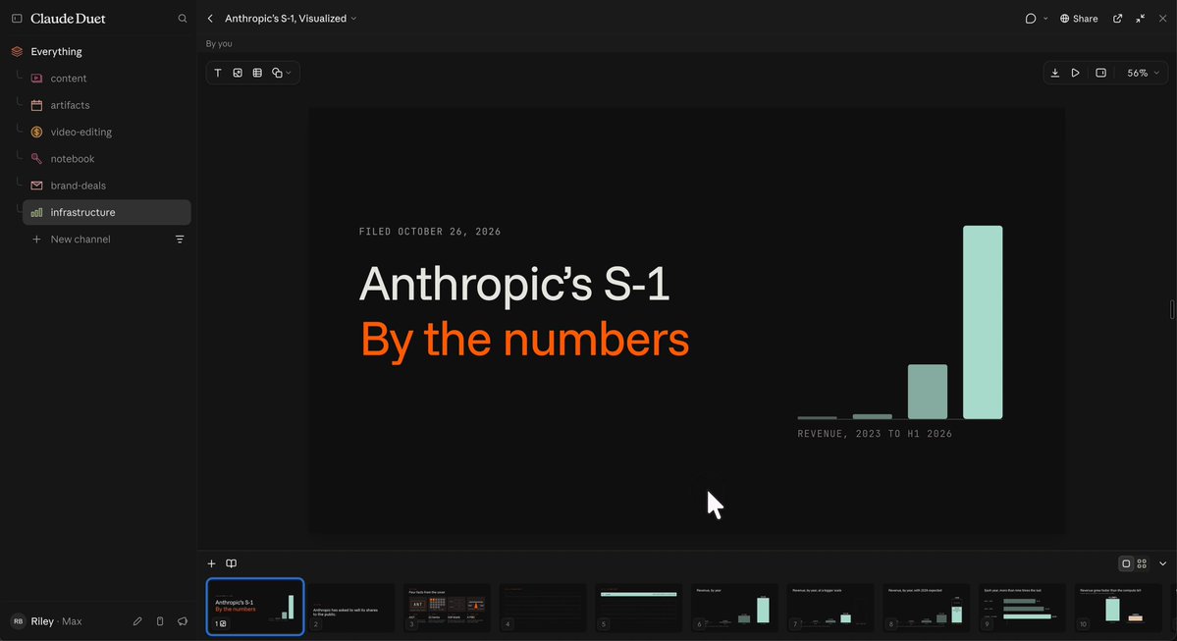The width and height of the screenshot is (1177, 641).
Task: Select slide 7 thumbnail
Action: (830, 608)
